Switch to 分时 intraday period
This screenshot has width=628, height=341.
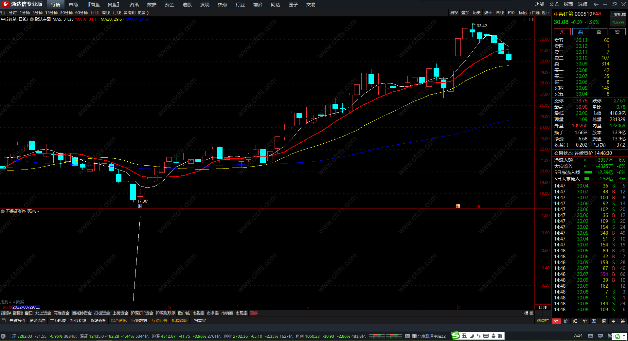coord(13,13)
